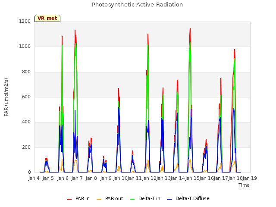Click the 'Jan 7' x-axis tick label
Viewport: 276px width, 207px height.
pos(77,178)
